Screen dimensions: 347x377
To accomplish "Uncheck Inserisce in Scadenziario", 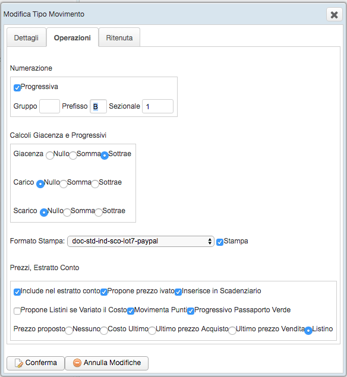I will tap(178, 292).
